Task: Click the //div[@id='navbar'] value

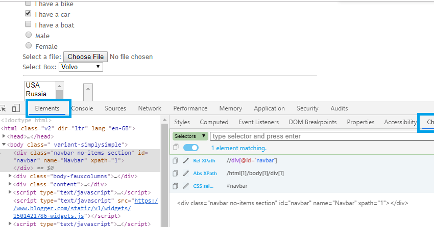Action: [252, 160]
